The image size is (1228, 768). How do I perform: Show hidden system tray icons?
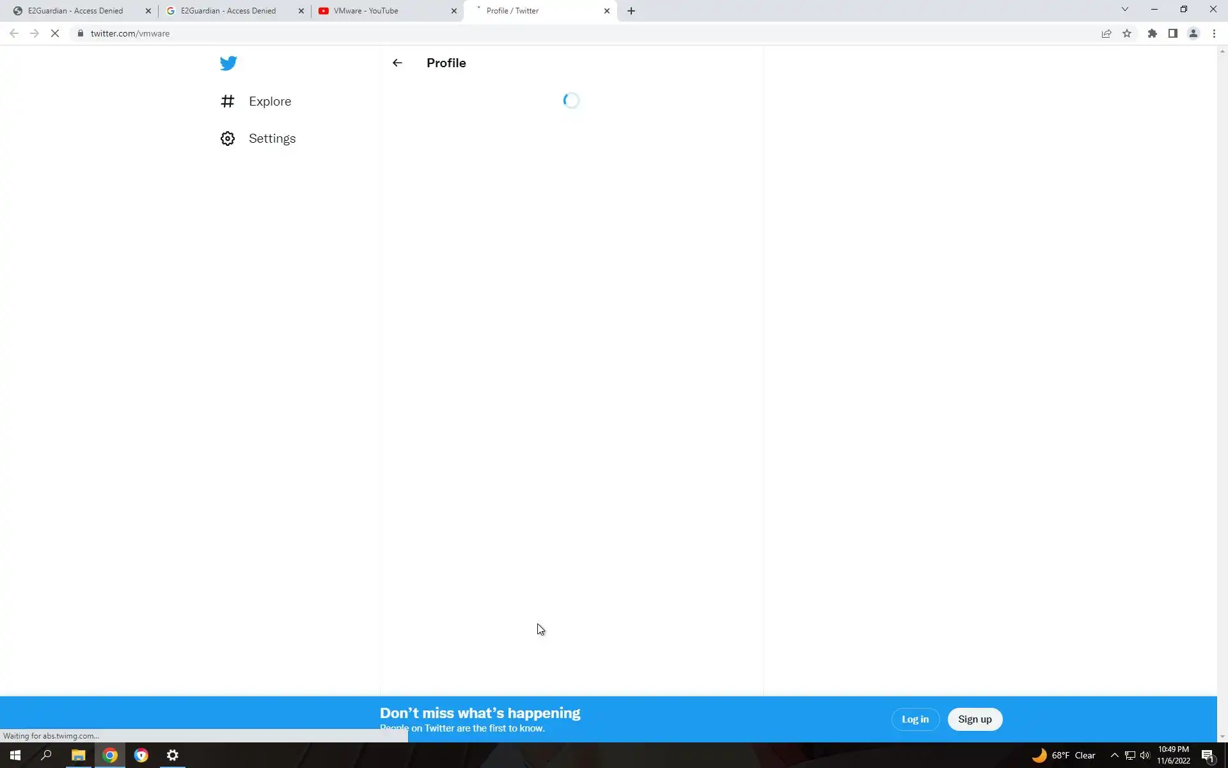pos(1114,755)
